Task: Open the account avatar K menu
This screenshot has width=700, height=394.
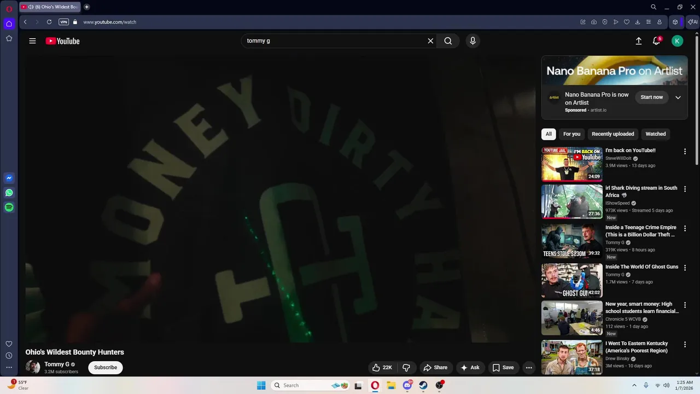Action: click(677, 41)
